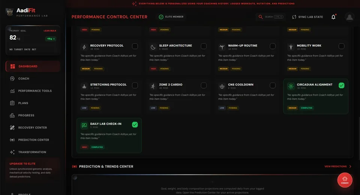Click the Daily Lab Check-In icon
Screen dimensions: 360x195
[84, 125]
